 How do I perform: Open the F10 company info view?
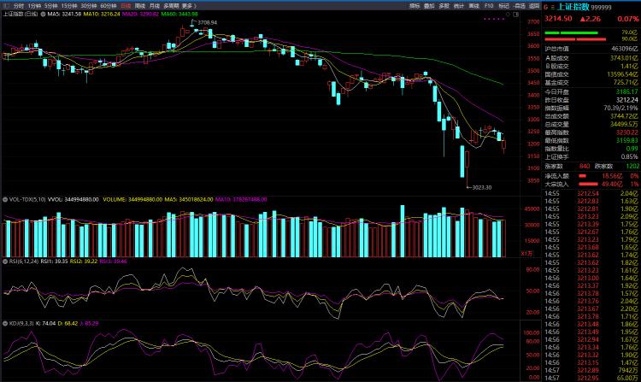coord(489,6)
